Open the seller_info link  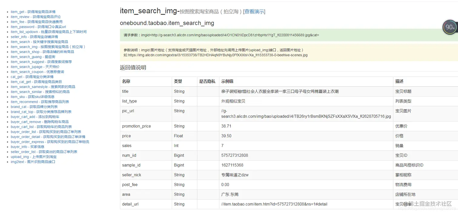click(34, 37)
